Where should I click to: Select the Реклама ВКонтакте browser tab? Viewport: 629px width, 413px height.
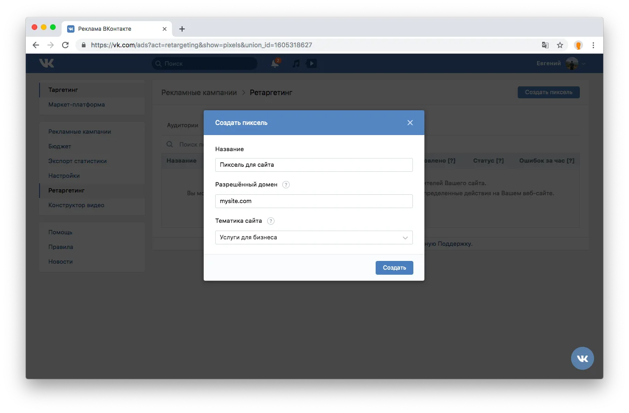tap(117, 29)
